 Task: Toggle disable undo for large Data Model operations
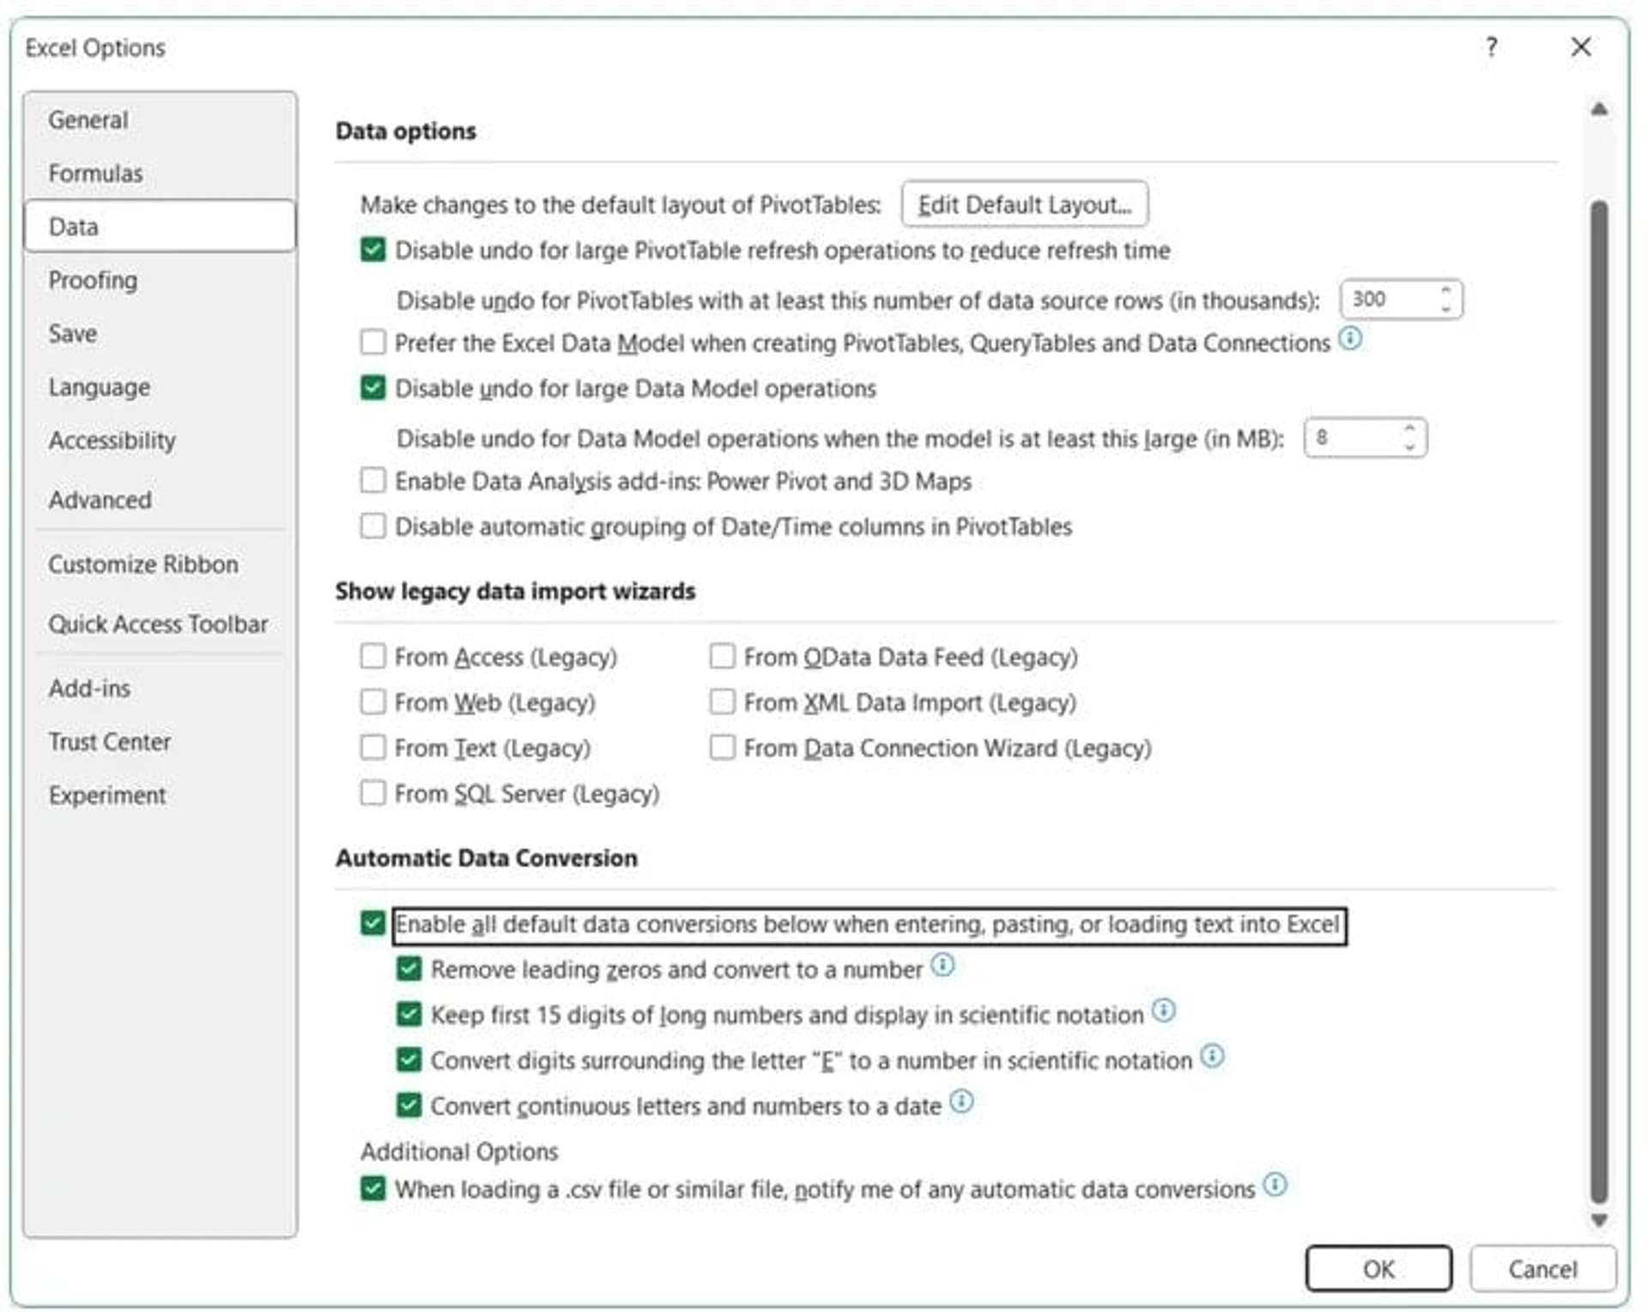click(x=373, y=388)
